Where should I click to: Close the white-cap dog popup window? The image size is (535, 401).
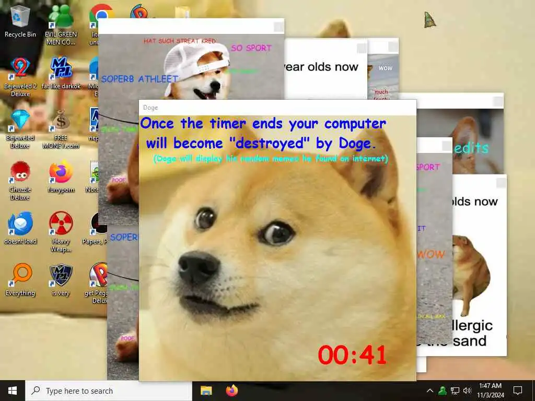point(278,27)
